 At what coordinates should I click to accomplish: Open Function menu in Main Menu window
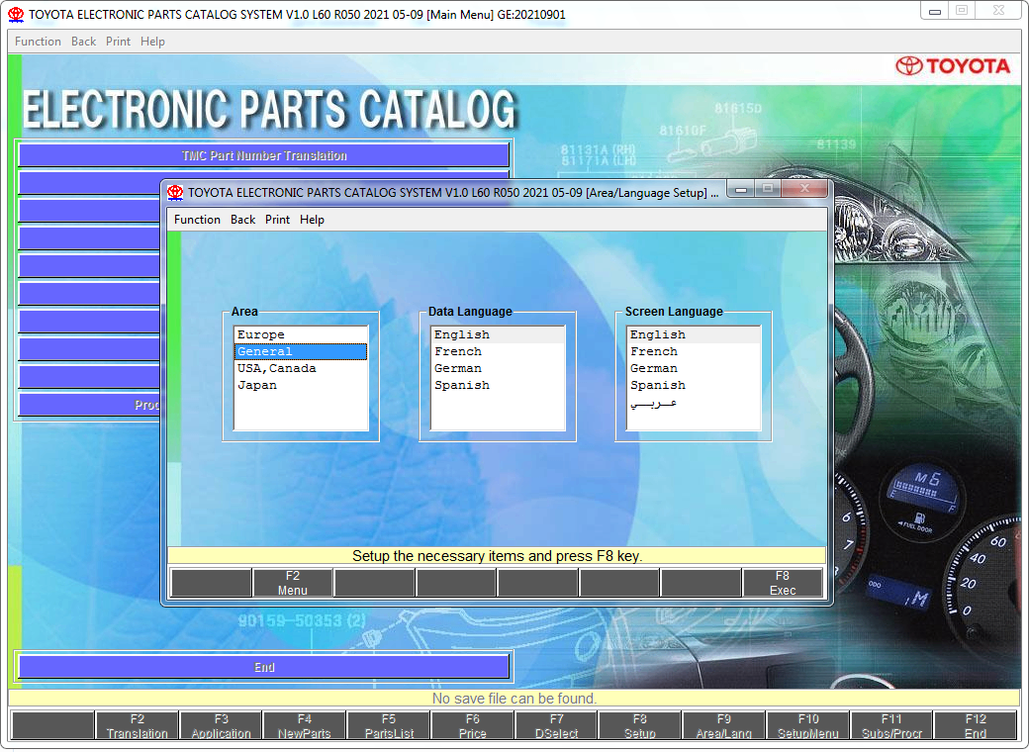38,42
